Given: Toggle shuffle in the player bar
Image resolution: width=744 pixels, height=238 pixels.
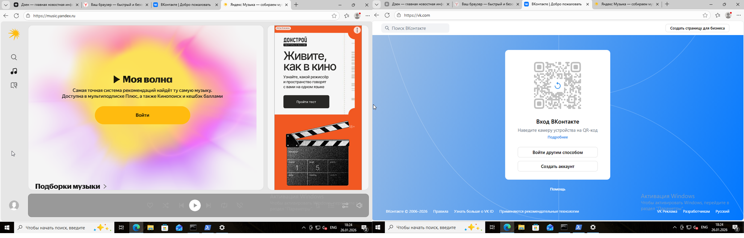Looking at the screenshot, I should tap(165, 205).
